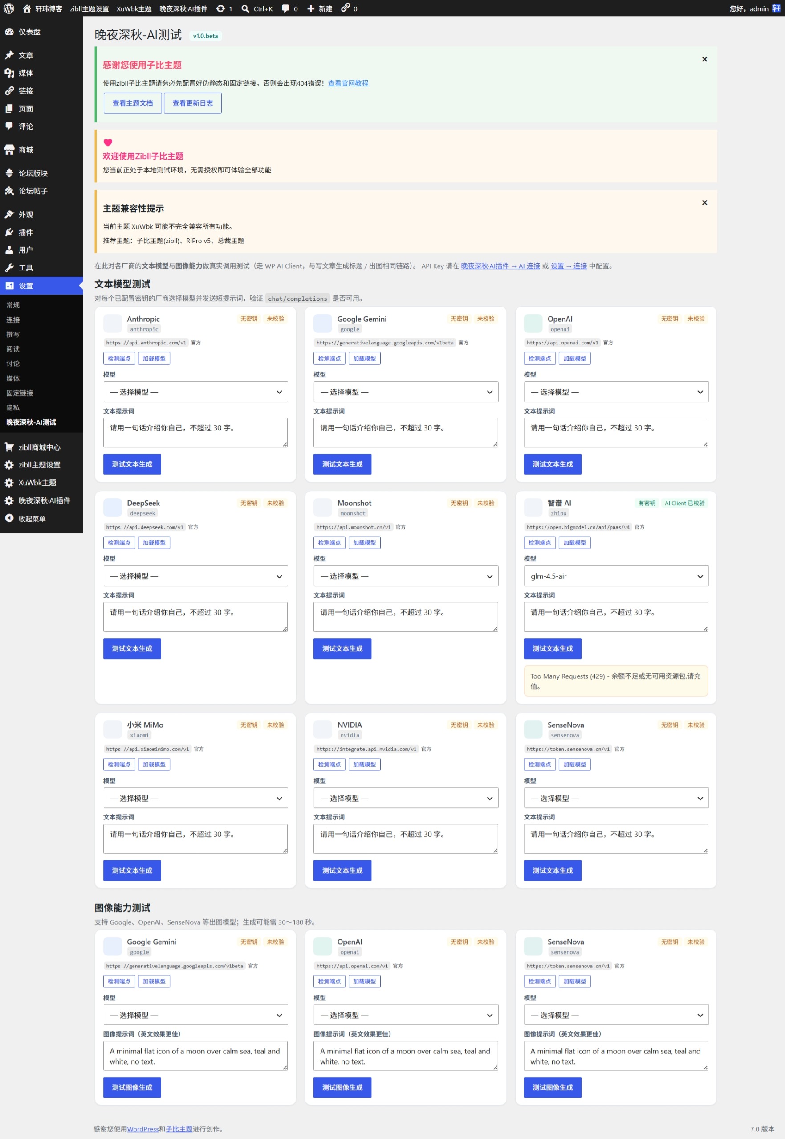Screen dimensions: 785x1139
Task: Open the 用户 users icon in sidebar
Action: [9, 250]
